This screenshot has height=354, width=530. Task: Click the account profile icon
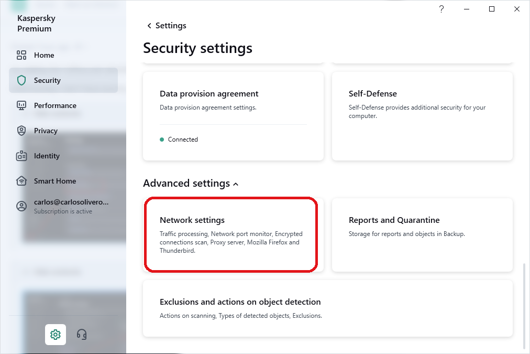point(21,206)
